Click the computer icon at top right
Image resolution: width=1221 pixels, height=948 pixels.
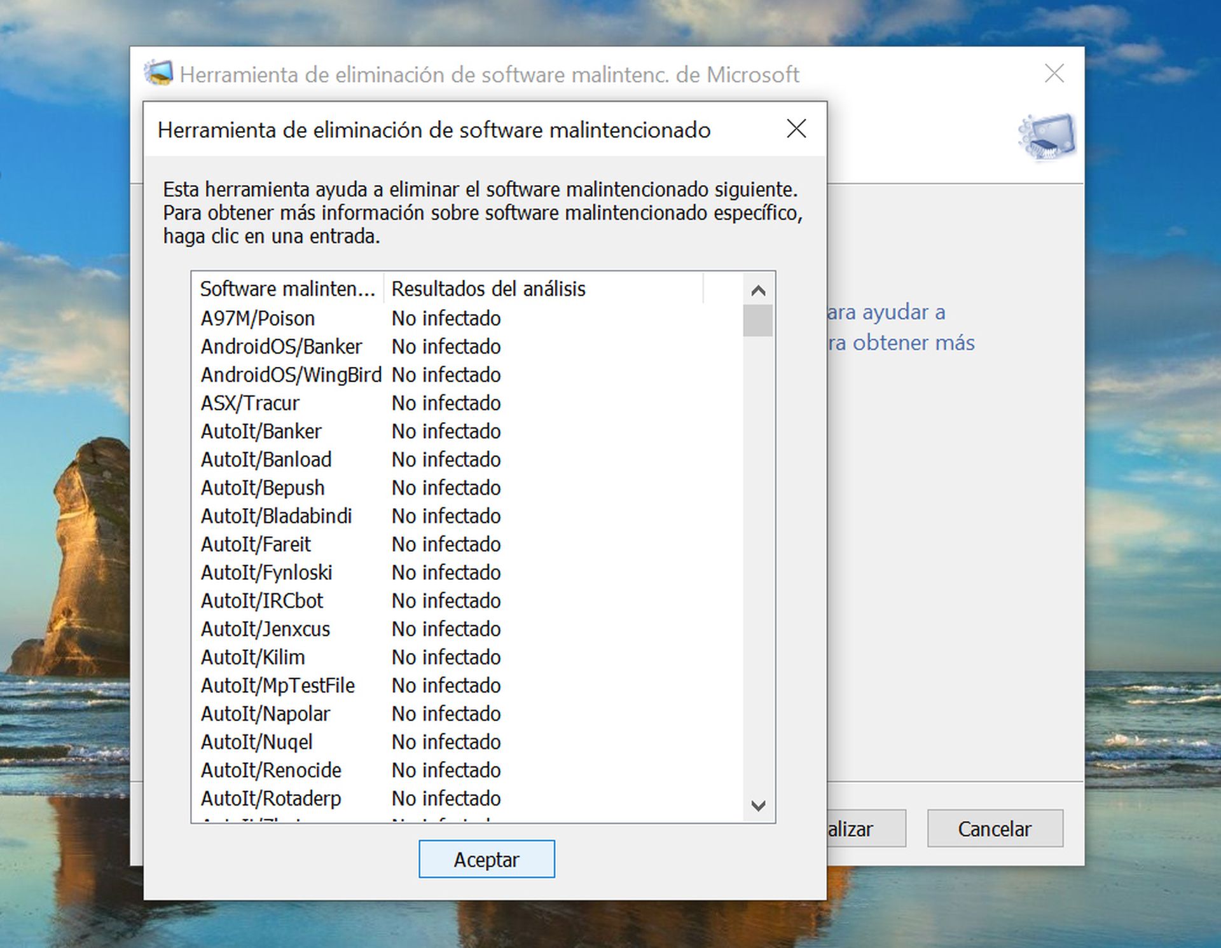1047,135
